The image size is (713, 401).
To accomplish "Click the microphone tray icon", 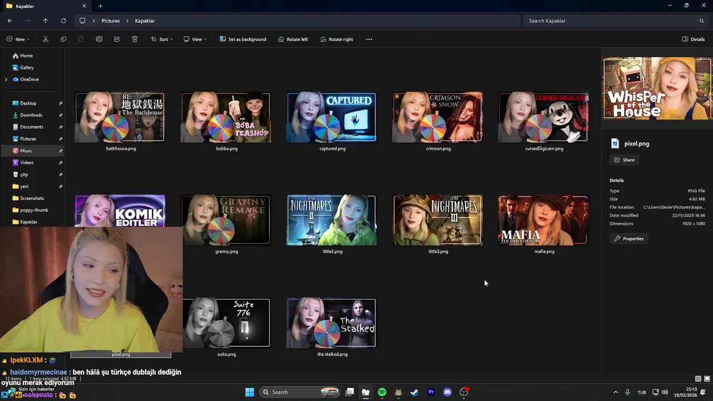I will coord(628,392).
